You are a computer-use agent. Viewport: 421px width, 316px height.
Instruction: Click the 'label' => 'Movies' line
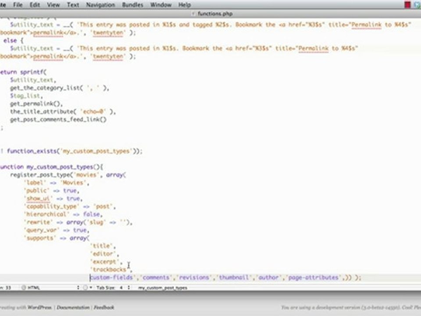tap(57, 183)
